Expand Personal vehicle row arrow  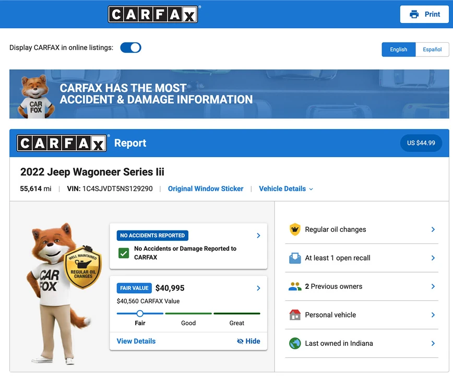(433, 315)
